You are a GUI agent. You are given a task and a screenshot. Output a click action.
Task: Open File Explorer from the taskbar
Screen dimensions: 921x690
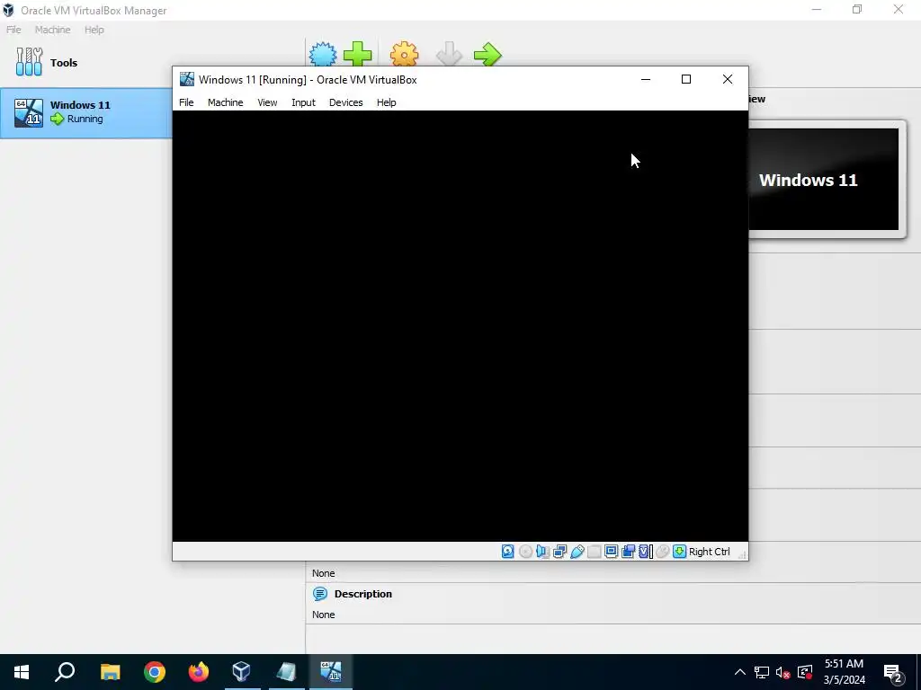pyautogui.click(x=110, y=672)
